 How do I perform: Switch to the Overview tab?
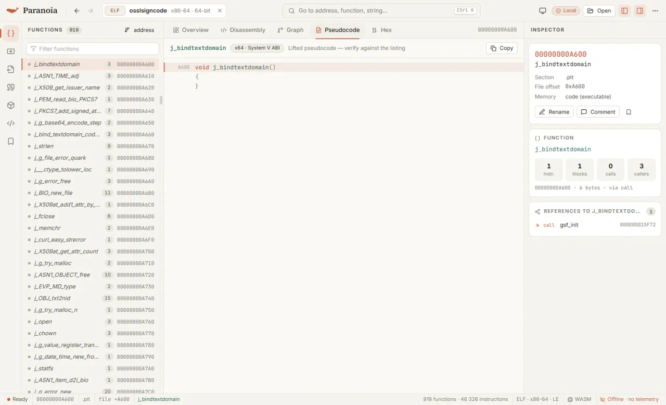click(191, 30)
